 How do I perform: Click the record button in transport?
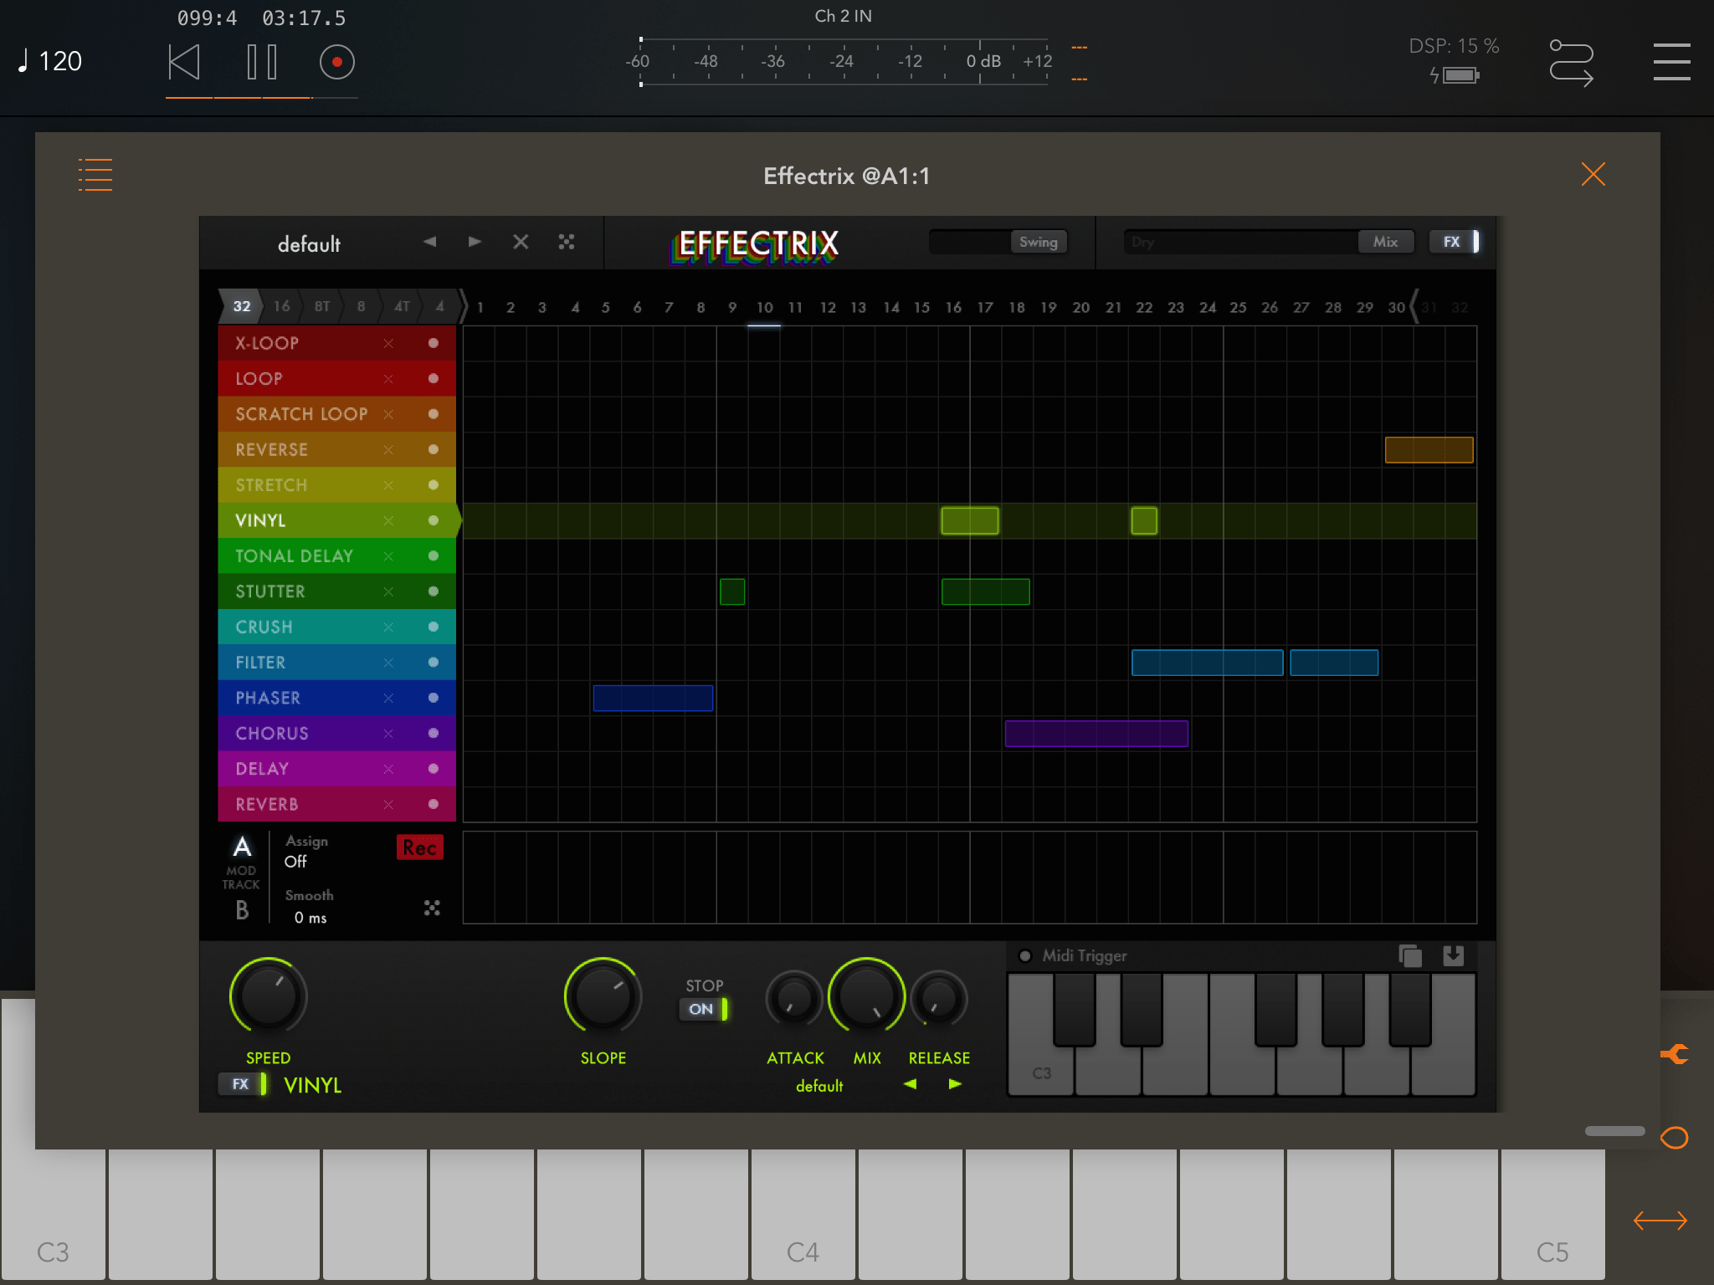tap(336, 62)
